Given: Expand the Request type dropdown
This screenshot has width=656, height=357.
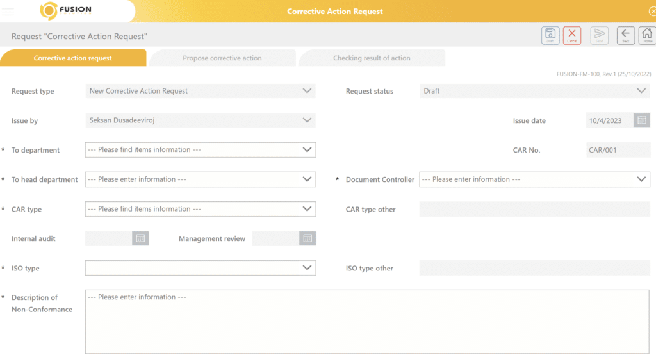Looking at the screenshot, I should [201, 91].
